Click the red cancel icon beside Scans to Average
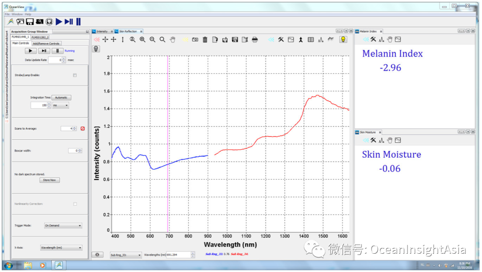 tap(83, 129)
